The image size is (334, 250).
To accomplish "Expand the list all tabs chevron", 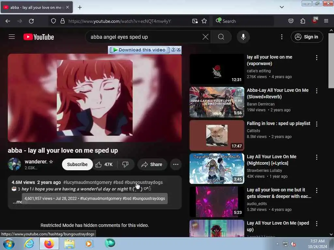I will tap(281, 7).
